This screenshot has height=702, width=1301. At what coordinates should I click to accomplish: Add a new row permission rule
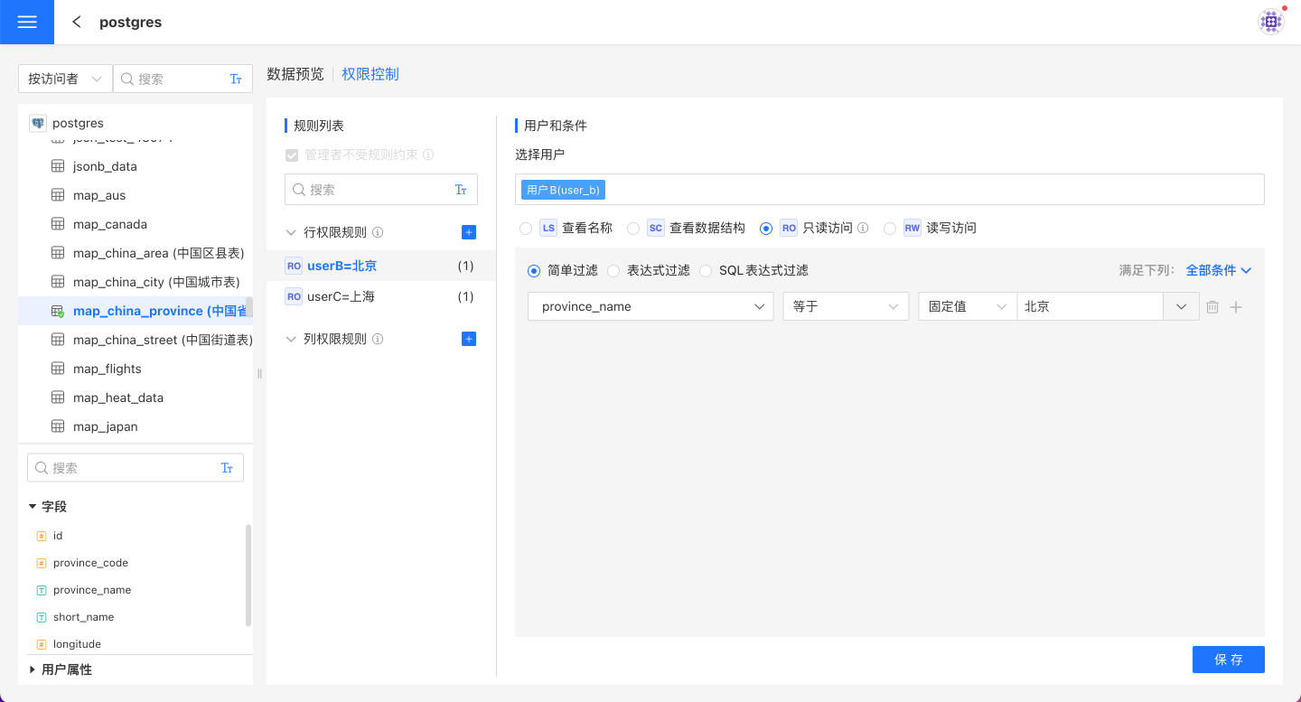(x=468, y=232)
